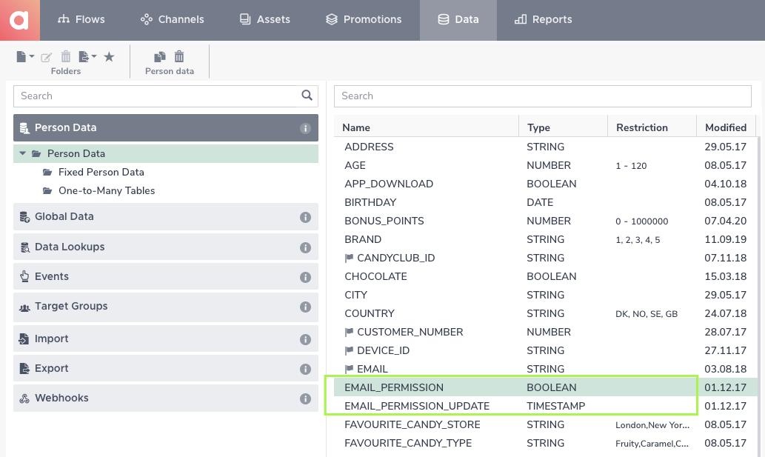The image size is (765, 457).
Task: Sort by the Restriction column header
Action: 652,127
